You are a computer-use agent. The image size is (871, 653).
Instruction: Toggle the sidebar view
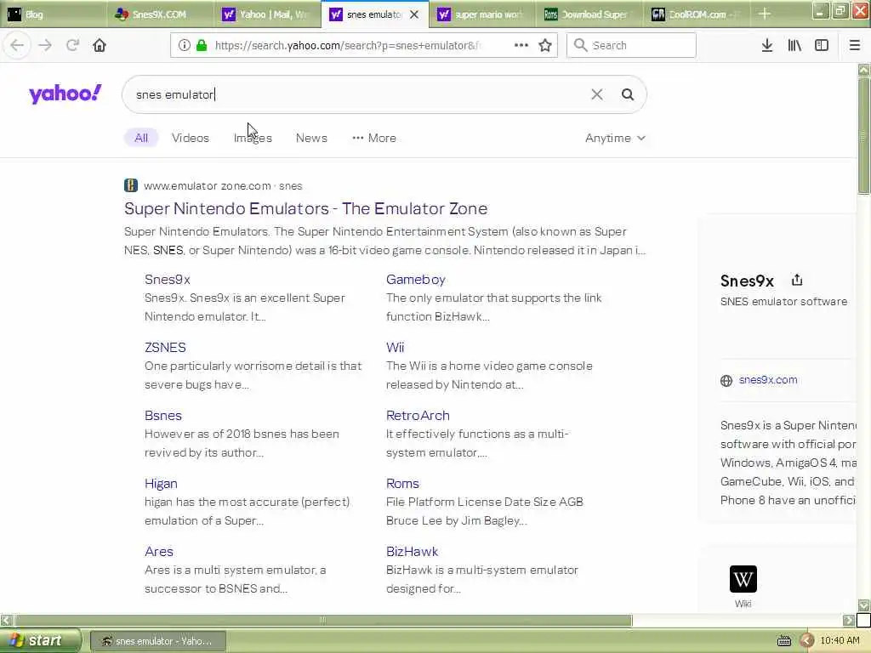[x=822, y=45]
